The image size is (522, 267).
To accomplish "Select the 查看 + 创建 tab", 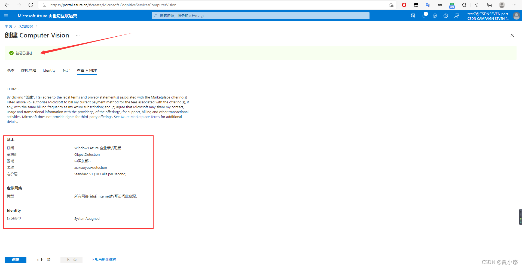I will coord(87,70).
